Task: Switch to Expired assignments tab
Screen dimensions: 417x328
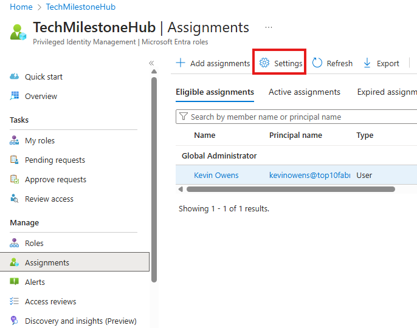Action: [387, 92]
